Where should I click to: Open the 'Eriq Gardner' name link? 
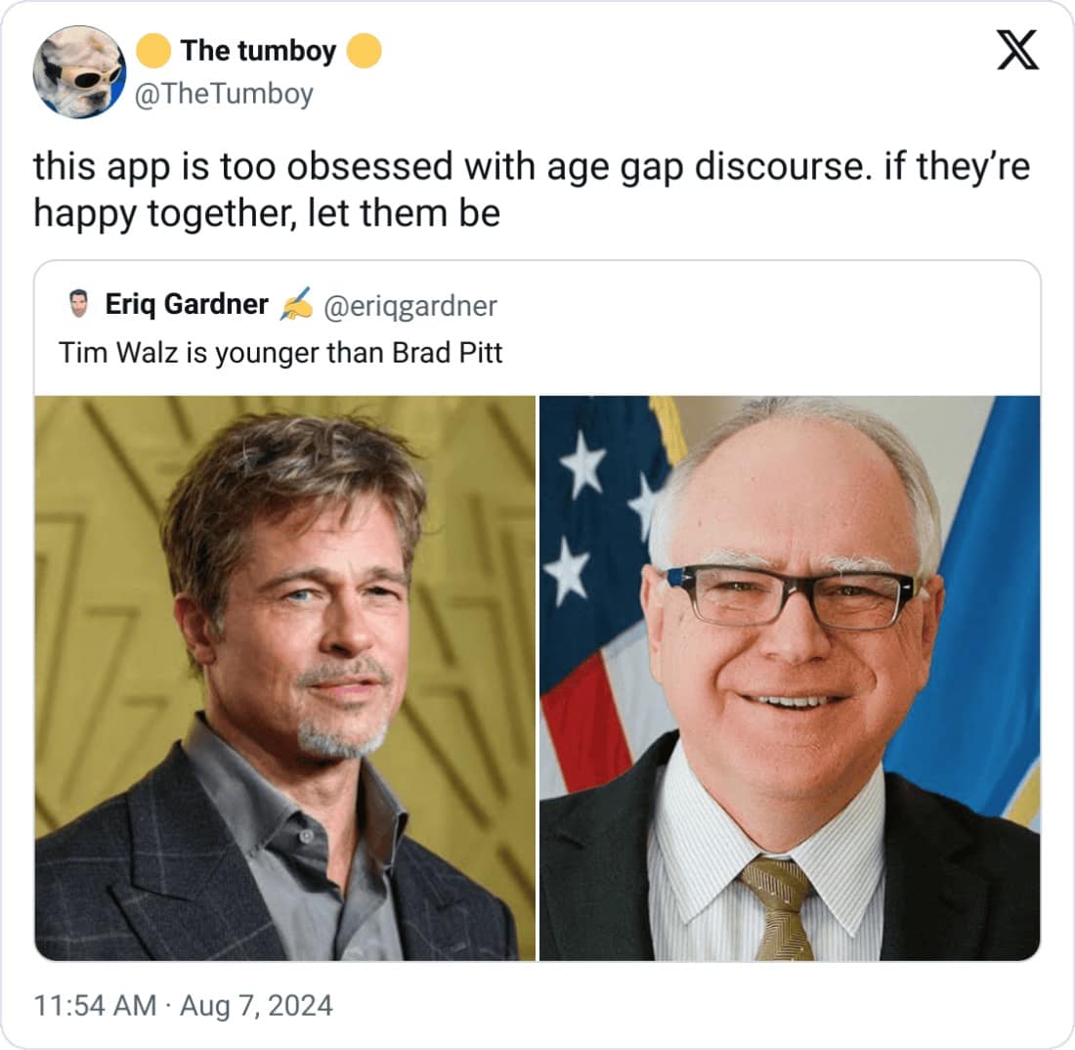(187, 305)
